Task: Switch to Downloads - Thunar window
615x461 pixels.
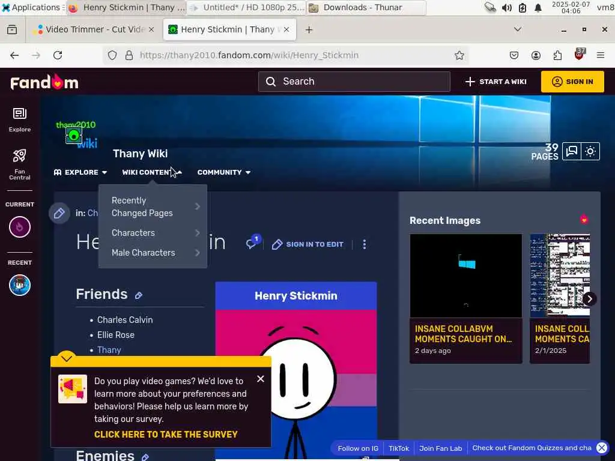Action: [x=366, y=7]
